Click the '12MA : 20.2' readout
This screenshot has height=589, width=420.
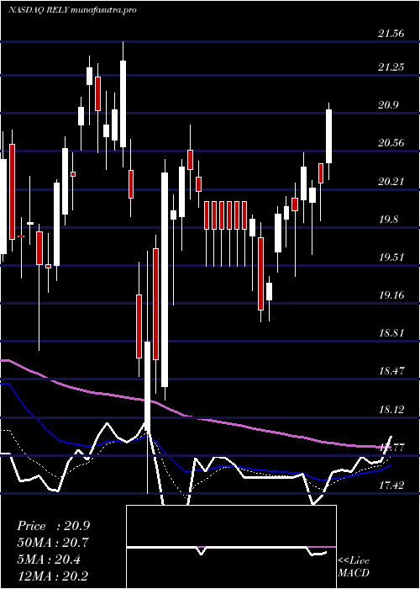pyautogui.click(x=53, y=576)
